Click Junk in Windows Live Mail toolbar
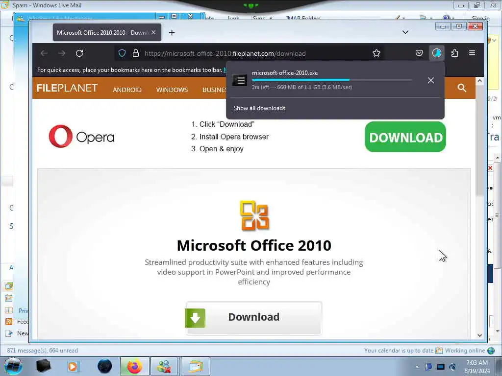The width and height of the screenshot is (502, 376). click(x=234, y=18)
